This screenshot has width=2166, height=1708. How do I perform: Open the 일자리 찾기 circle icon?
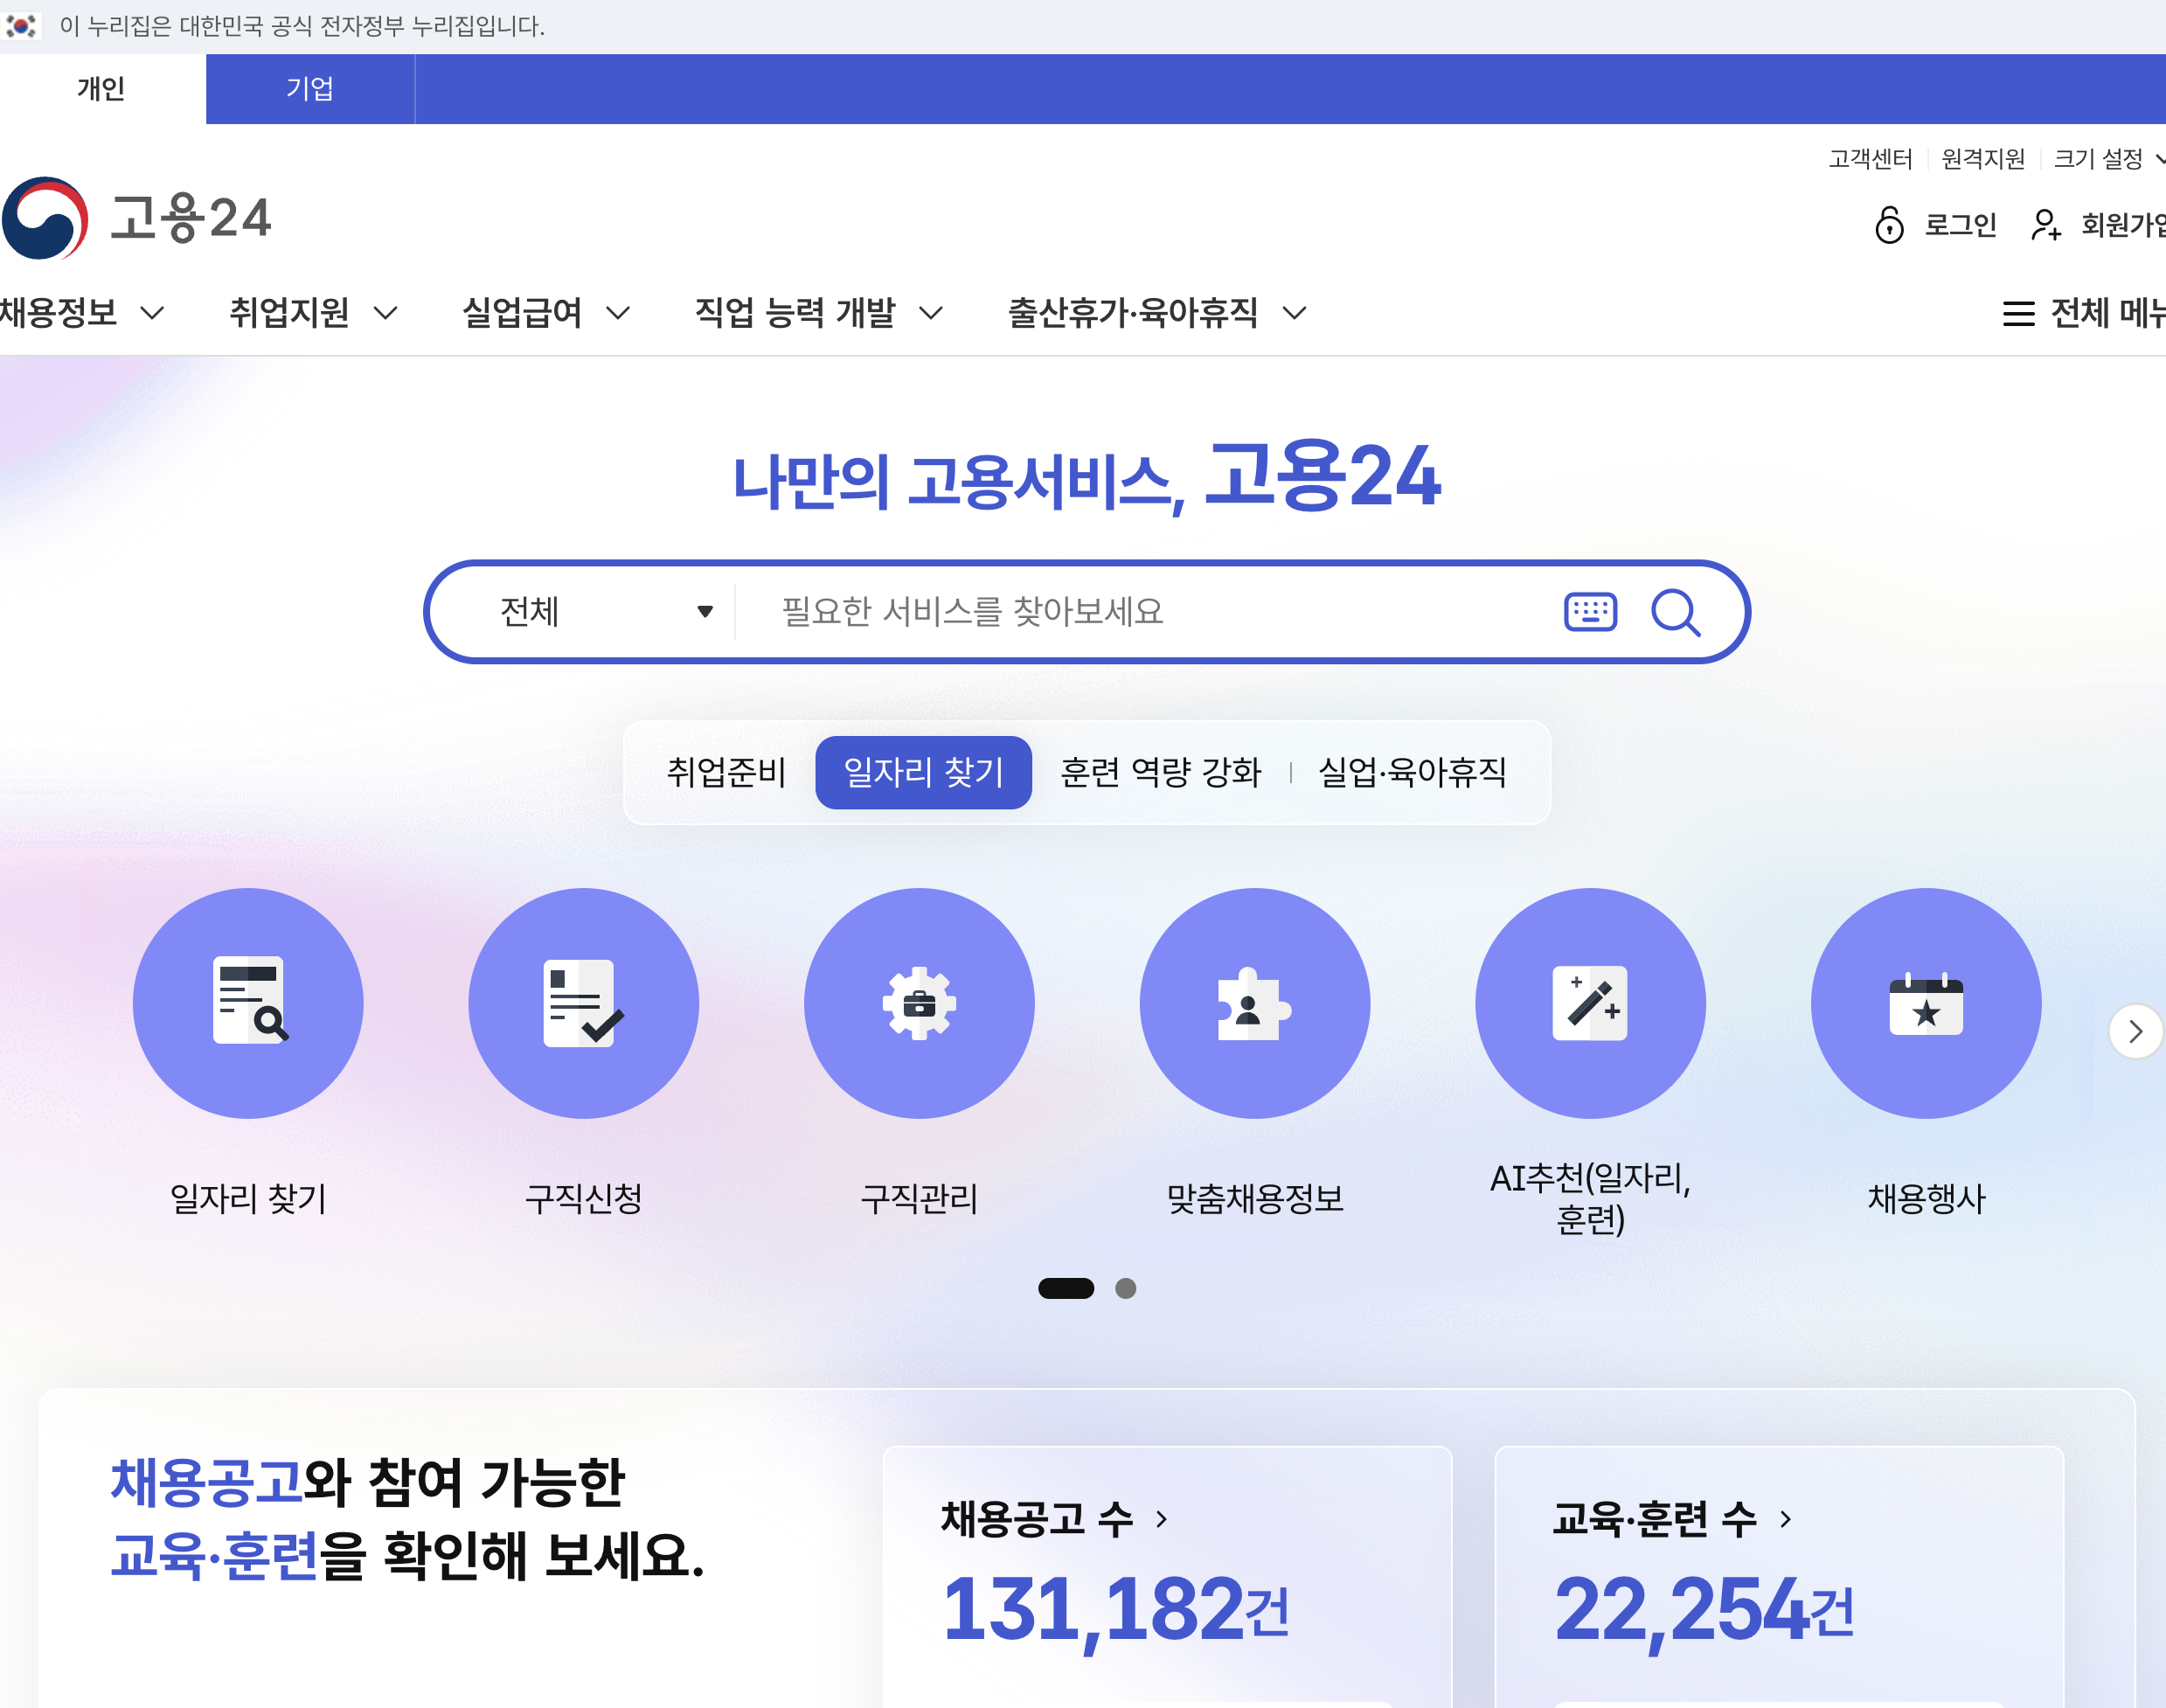[248, 1003]
